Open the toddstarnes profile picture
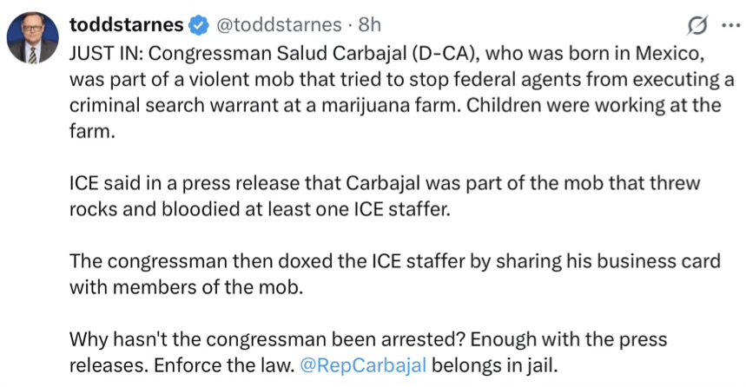 (x=32, y=38)
